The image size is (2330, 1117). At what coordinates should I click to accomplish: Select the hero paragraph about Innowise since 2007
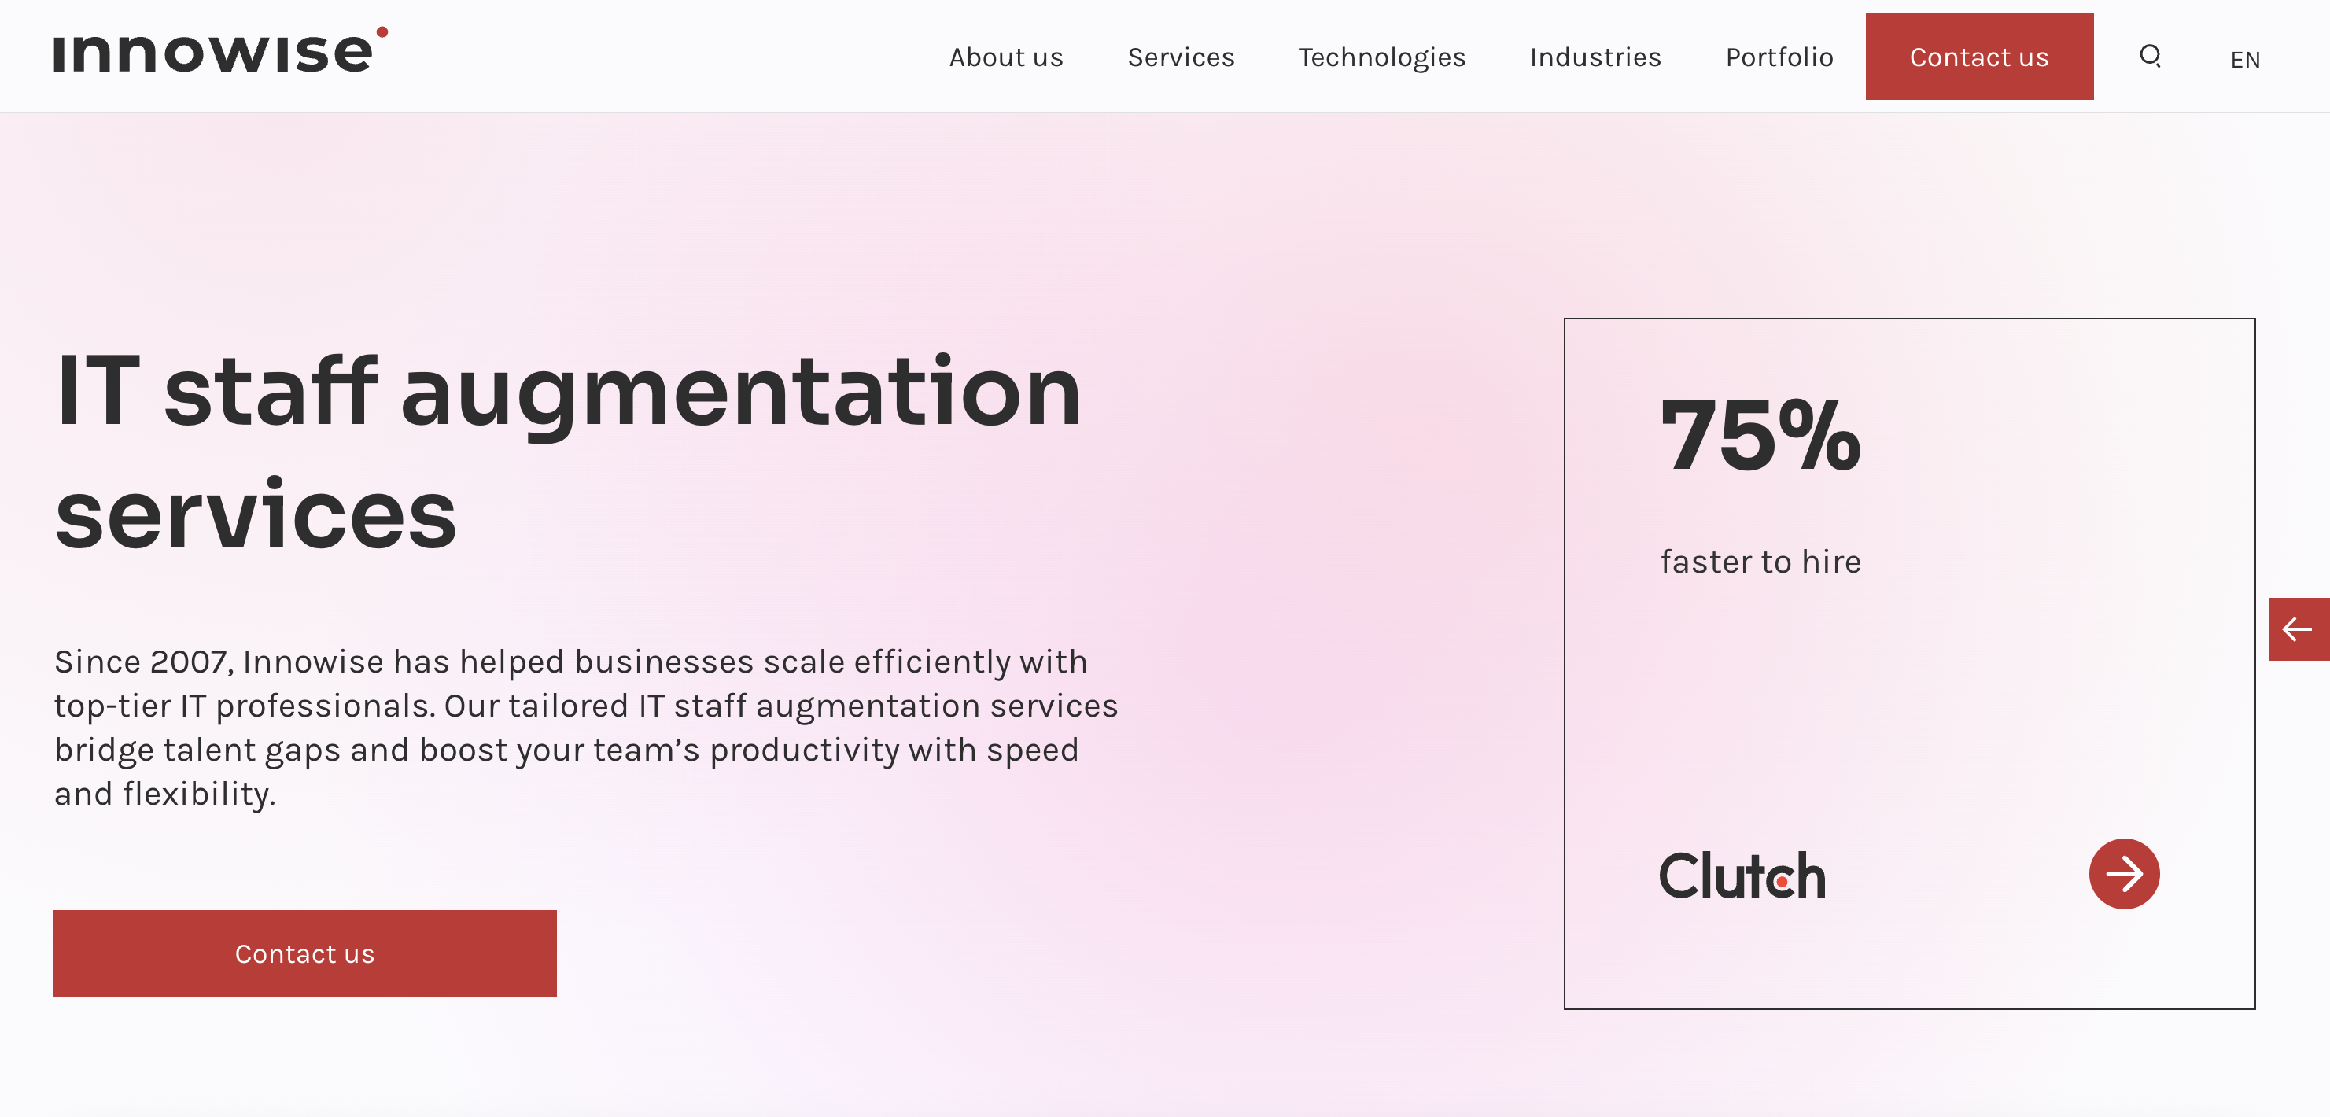tap(586, 728)
